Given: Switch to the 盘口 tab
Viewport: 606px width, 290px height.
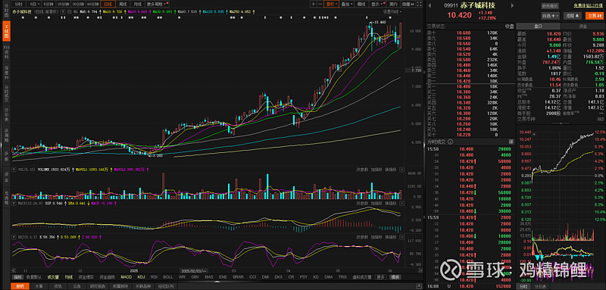Looking at the screenshot, I should pyautogui.click(x=538, y=27).
